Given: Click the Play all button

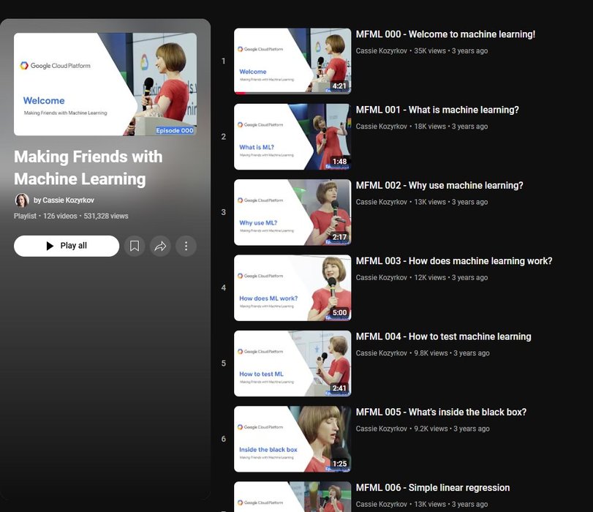Looking at the screenshot, I should pos(67,246).
